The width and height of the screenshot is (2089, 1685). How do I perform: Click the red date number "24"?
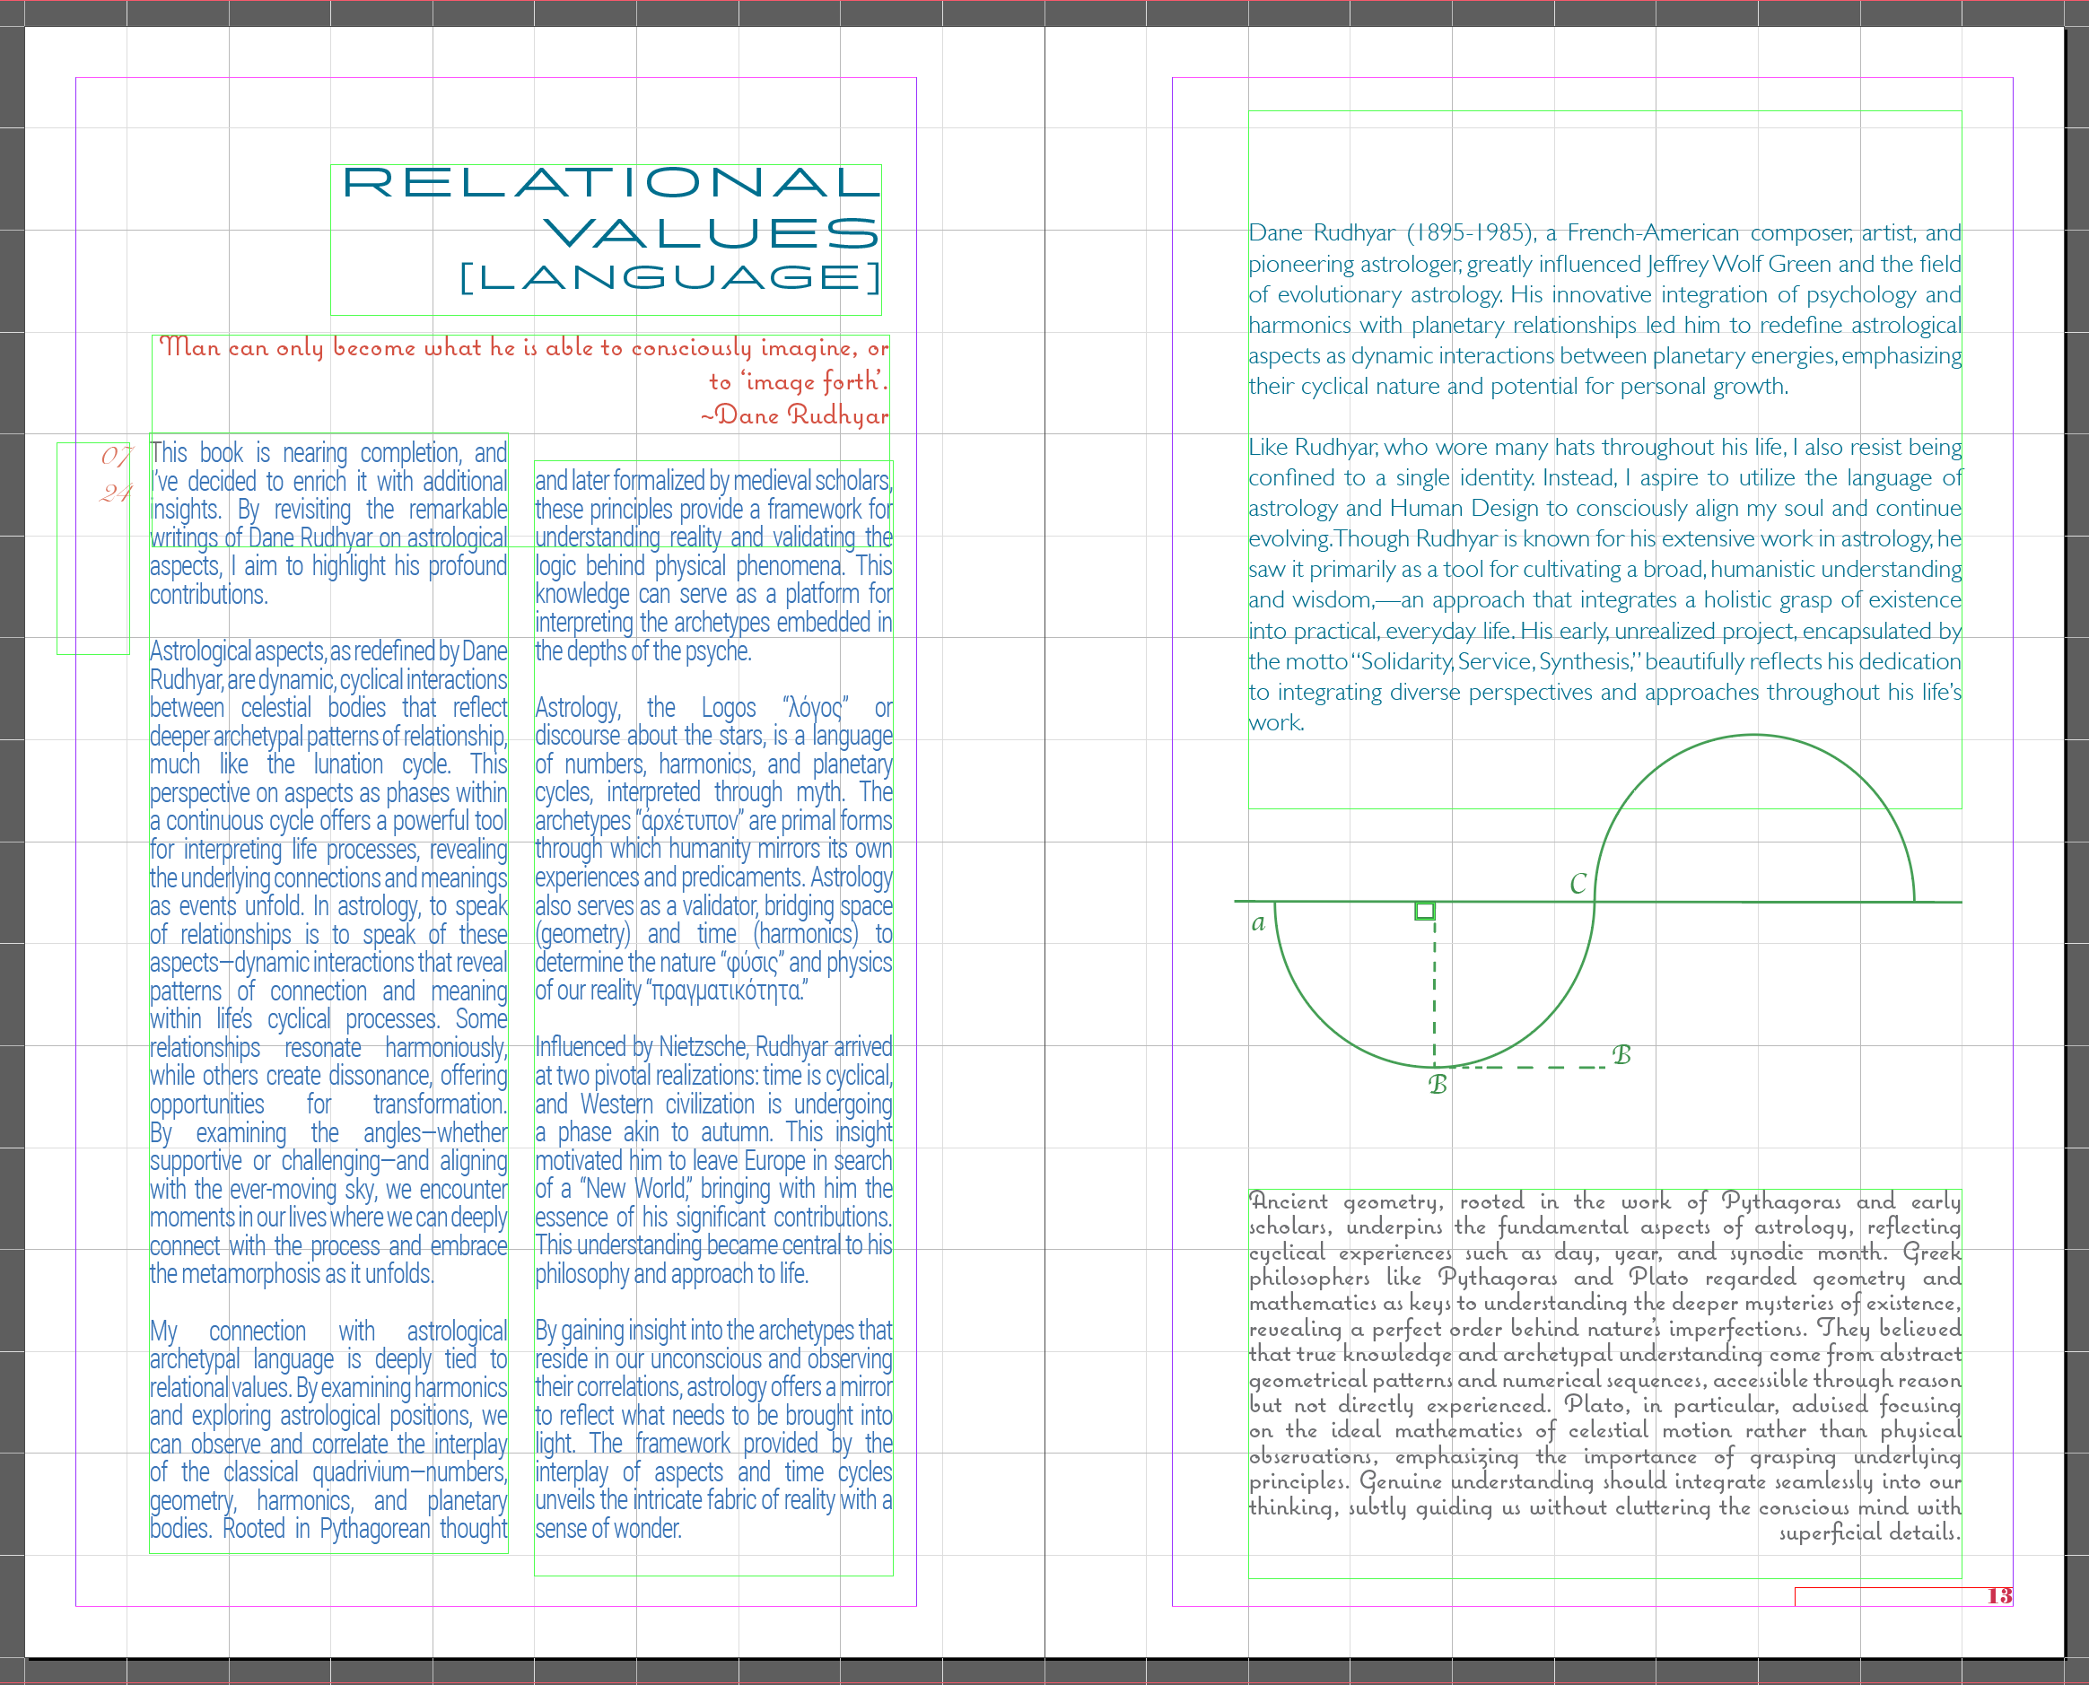pyautogui.click(x=117, y=493)
